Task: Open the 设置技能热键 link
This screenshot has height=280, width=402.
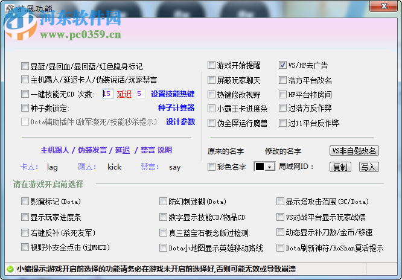Action: point(173,94)
